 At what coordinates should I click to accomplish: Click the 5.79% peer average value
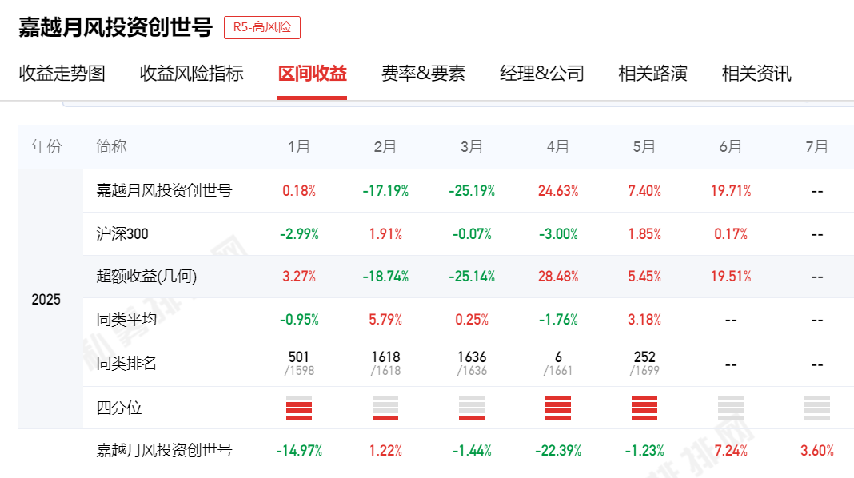tap(385, 320)
